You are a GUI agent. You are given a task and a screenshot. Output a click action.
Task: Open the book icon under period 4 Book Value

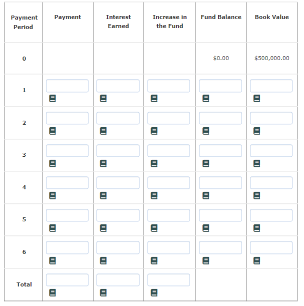tap(256, 195)
